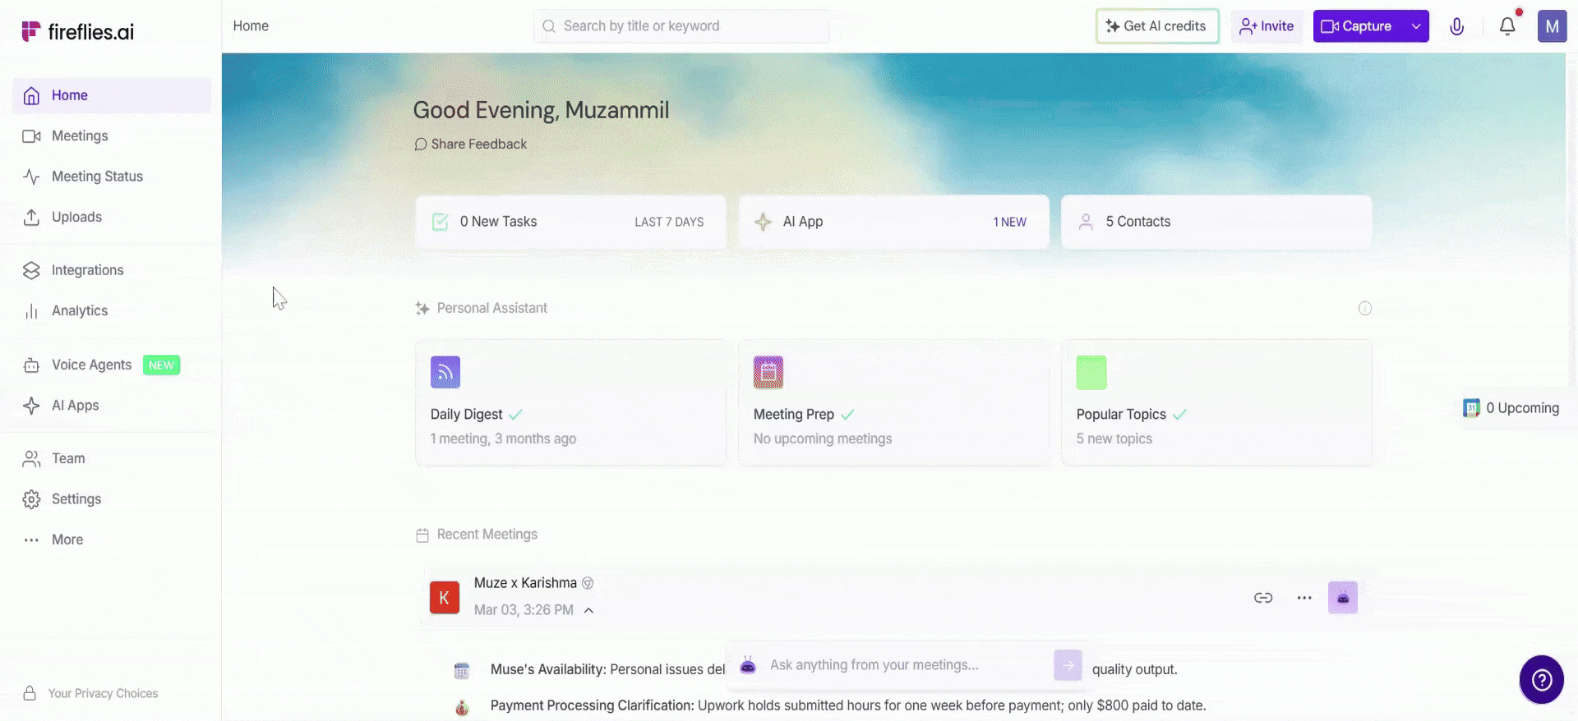Open Daily Digest card
The width and height of the screenshot is (1578, 721).
click(571, 402)
